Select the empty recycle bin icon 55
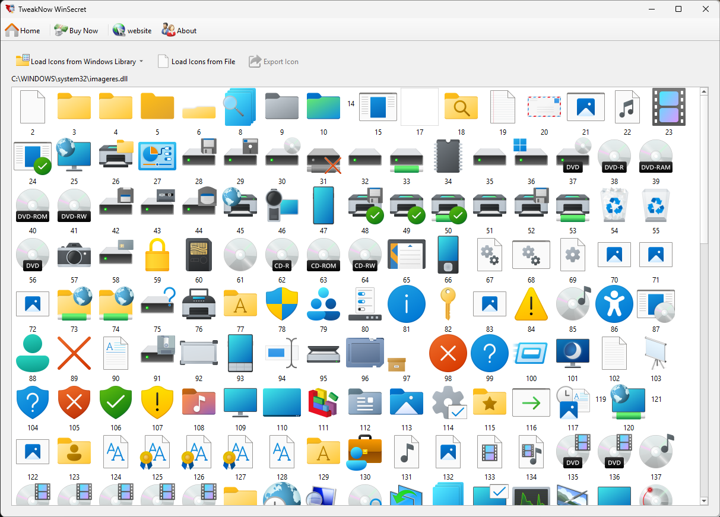This screenshot has height=517, width=720. tap(656, 205)
